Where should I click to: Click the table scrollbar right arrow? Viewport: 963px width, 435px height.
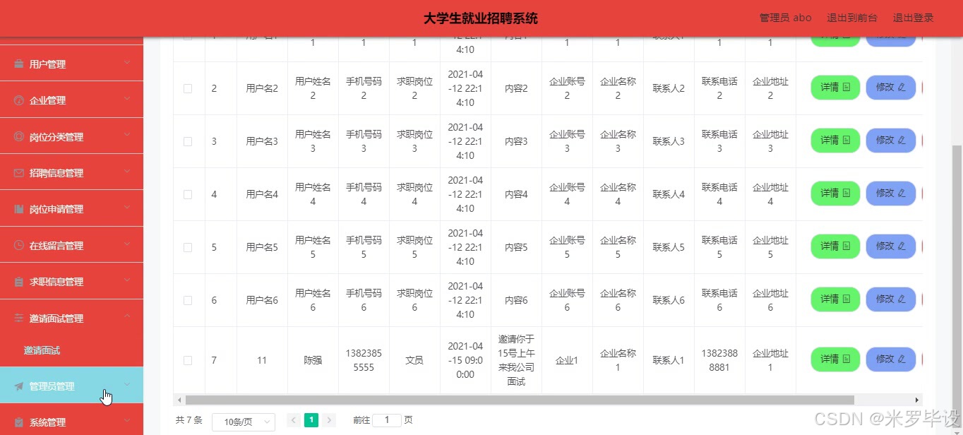(917, 400)
